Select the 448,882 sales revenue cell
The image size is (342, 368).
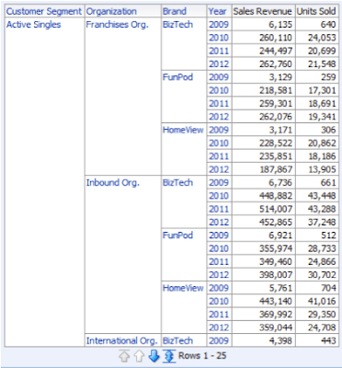[x=264, y=196]
